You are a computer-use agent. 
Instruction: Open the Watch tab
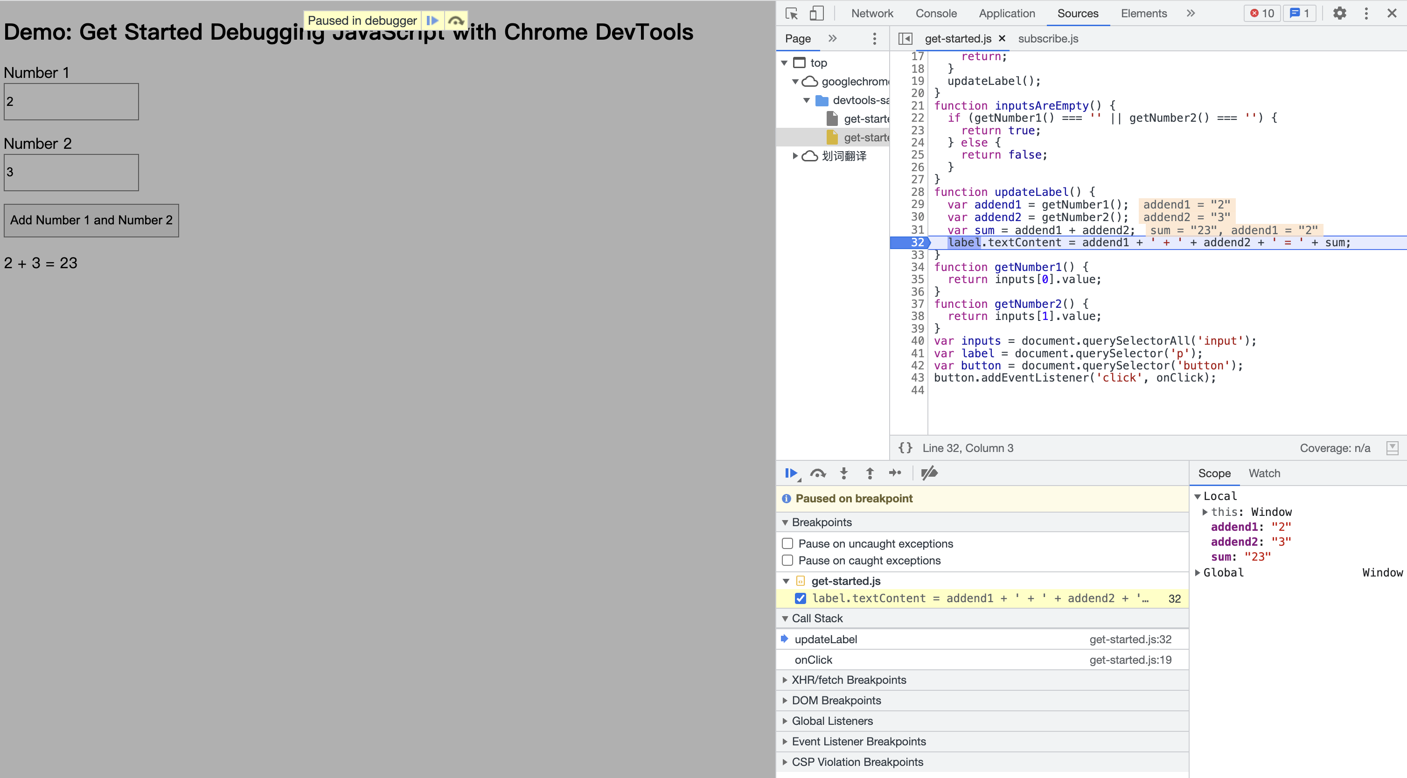coord(1264,473)
